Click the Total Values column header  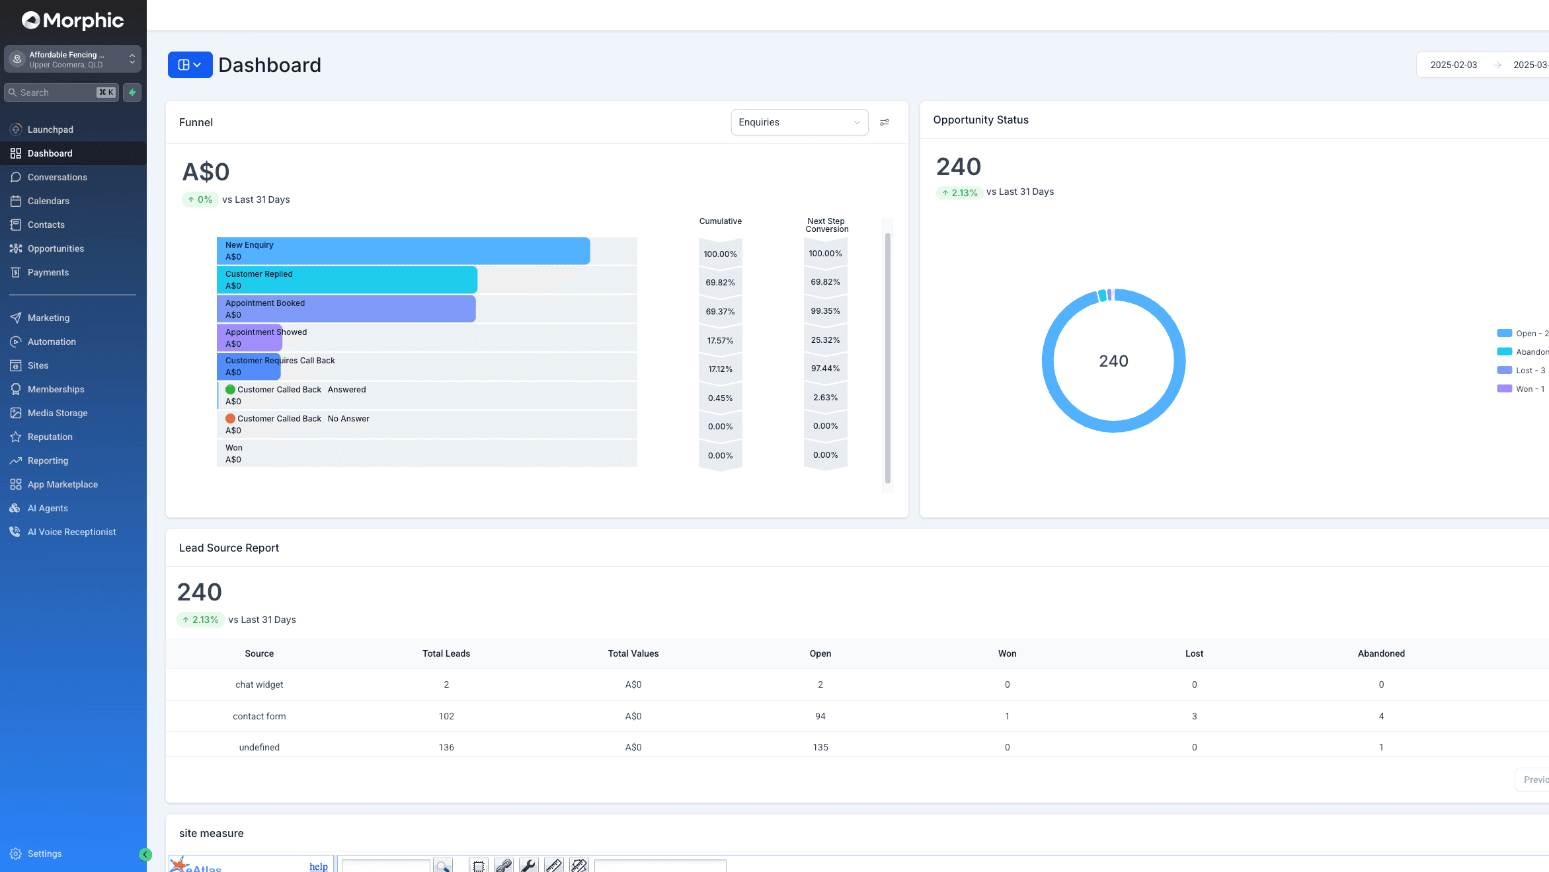coord(633,653)
